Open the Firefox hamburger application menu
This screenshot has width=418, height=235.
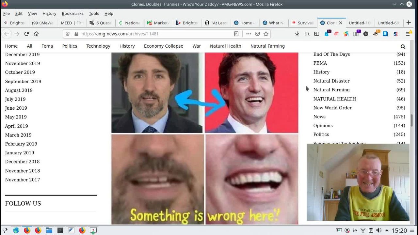coord(408,34)
